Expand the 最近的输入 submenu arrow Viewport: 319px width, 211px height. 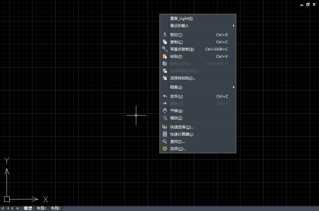pos(233,26)
